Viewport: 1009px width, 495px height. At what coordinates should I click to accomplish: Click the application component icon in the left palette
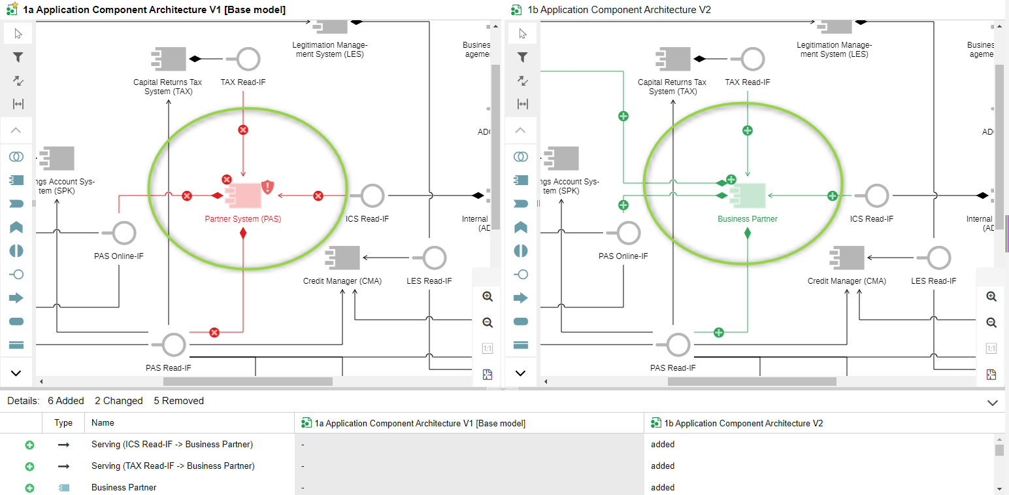[17, 180]
